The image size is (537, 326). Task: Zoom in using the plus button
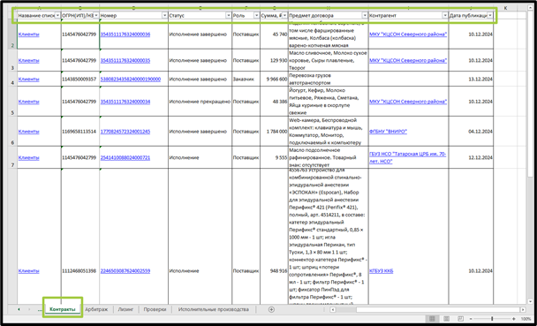513,319
